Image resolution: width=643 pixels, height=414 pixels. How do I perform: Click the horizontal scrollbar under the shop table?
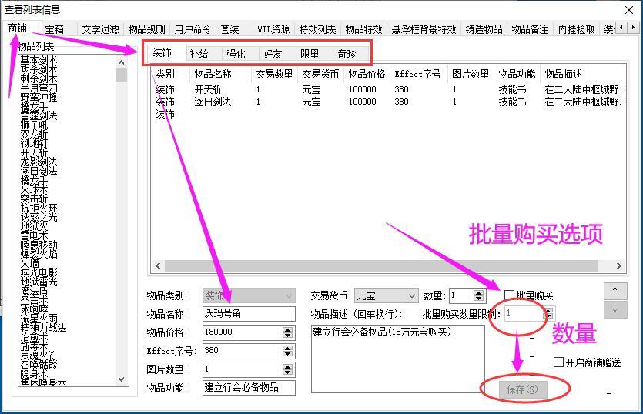[x=385, y=266]
